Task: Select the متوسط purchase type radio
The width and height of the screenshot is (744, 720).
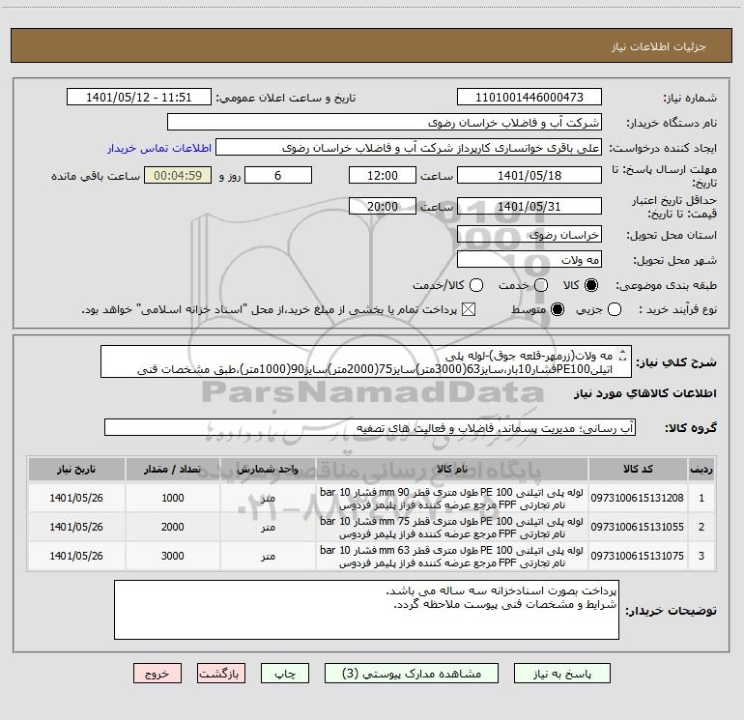Action: pos(558,309)
